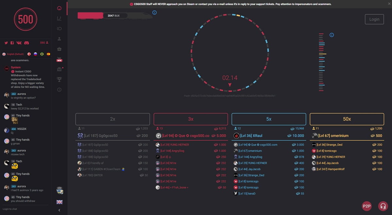Click the 590 online users counter
Image resolution: width=392 pixels, height=215 pixels.
tap(44, 43)
